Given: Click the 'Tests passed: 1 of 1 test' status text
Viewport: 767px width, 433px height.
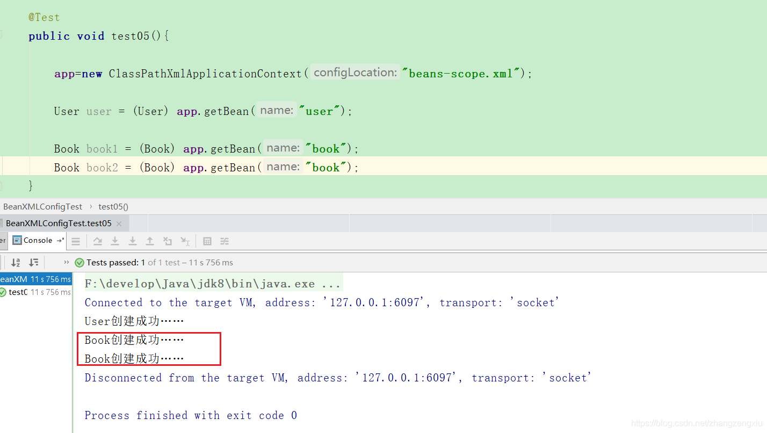Looking at the screenshot, I should click(160, 263).
